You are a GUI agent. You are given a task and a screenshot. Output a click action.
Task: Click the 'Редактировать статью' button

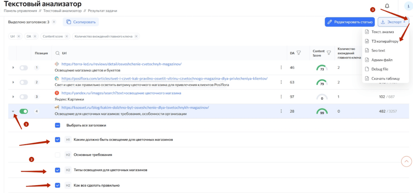350,22
